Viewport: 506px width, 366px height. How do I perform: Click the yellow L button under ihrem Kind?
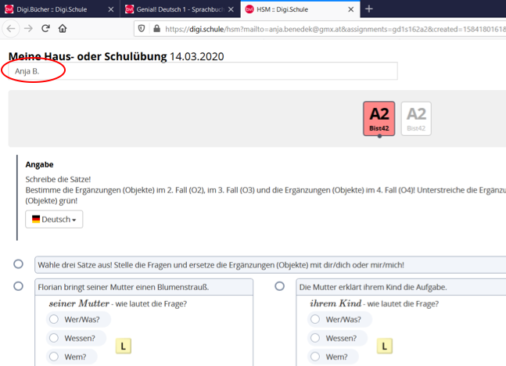(385, 345)
